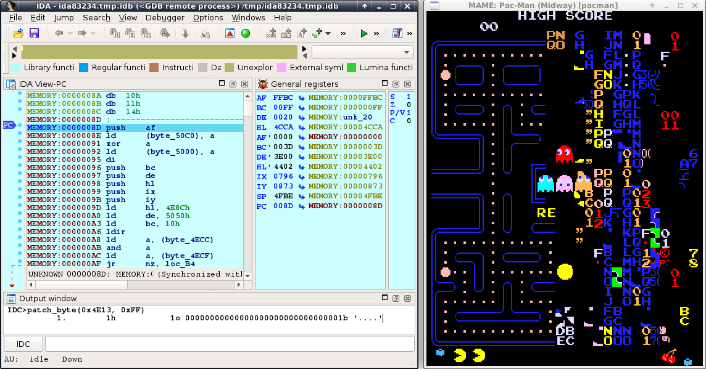Float the IDA View-PC panel
The height and width of the screenshot is (369, 706).
click(233, 84)
